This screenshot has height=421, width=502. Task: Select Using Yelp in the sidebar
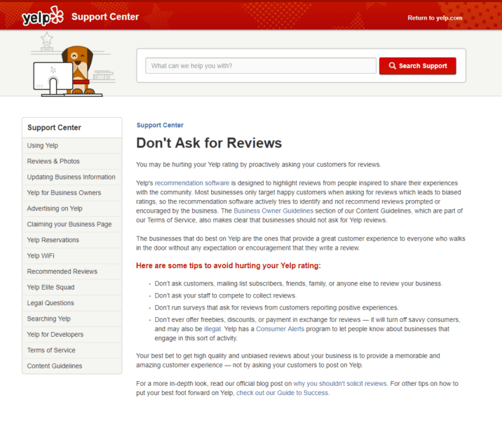click(x=72, y=145)
